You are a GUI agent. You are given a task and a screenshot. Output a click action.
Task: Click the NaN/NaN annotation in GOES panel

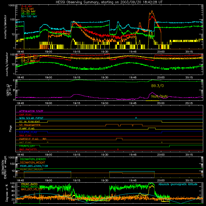[x=159, y=96]
